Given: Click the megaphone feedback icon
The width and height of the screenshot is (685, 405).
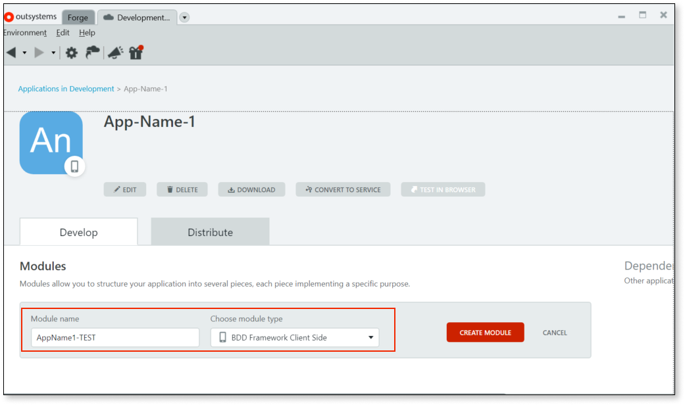Looking at the screenshot, I should pyautogui.click(x=115, y=53).
